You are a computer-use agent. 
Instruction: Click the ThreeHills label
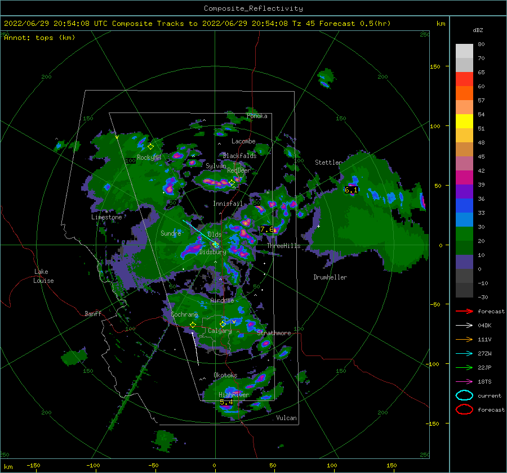pos(283,246)
